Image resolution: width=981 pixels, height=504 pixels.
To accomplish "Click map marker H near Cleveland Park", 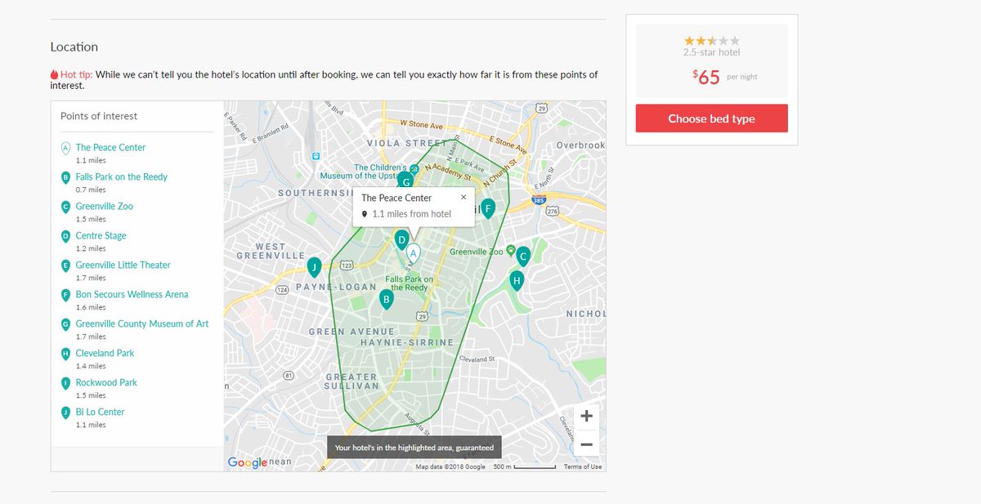I will pyautogui.click(x=516, y=280).
